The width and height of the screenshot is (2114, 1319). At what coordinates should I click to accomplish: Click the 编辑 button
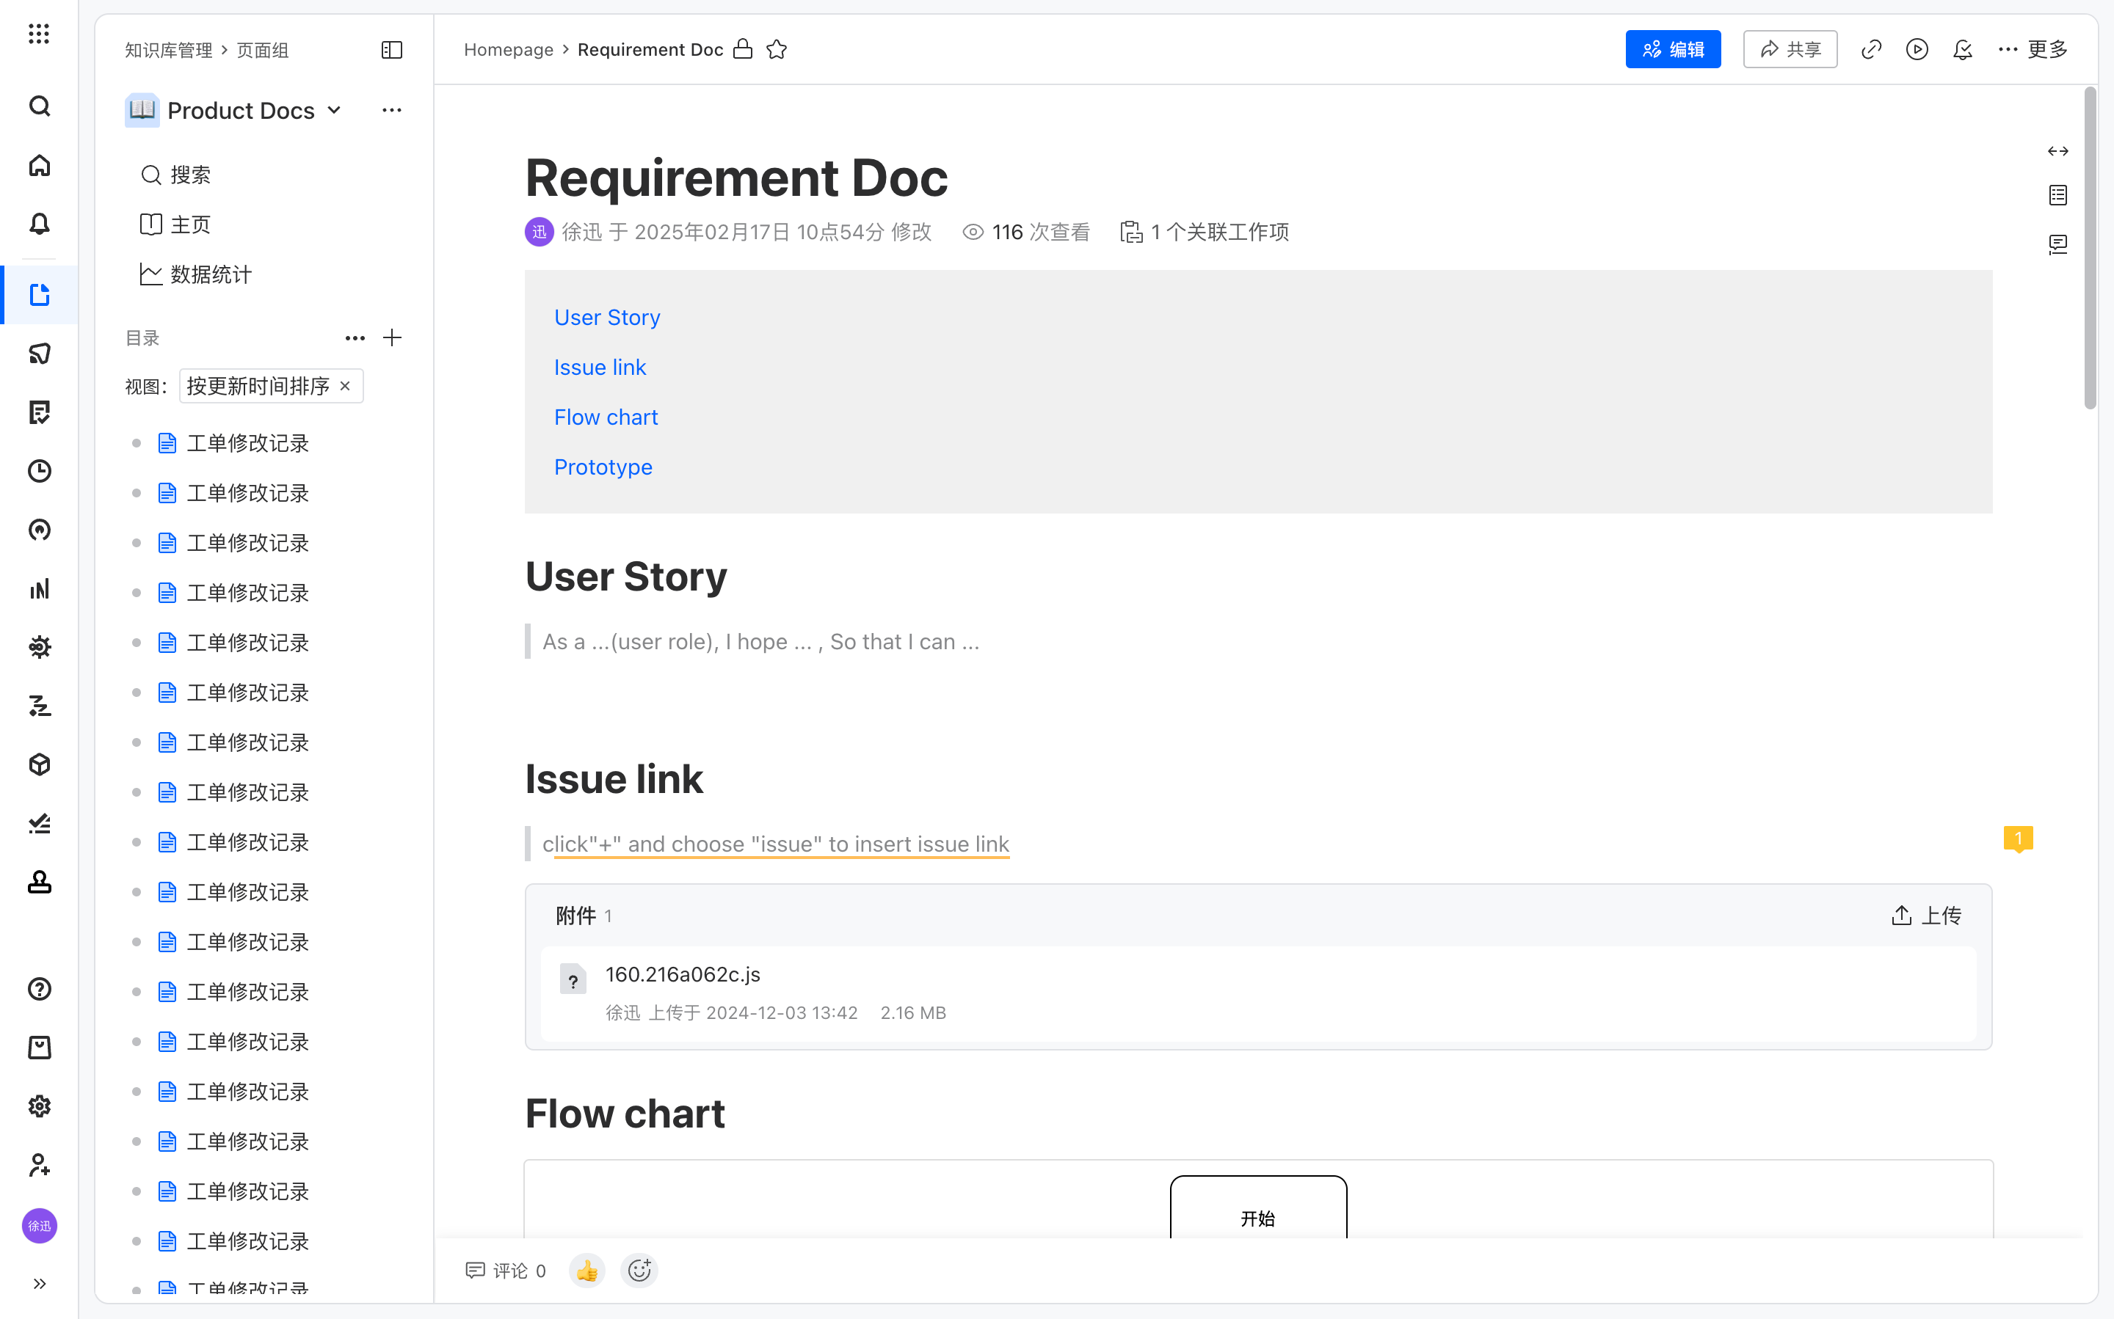(x=1674, y=49)
